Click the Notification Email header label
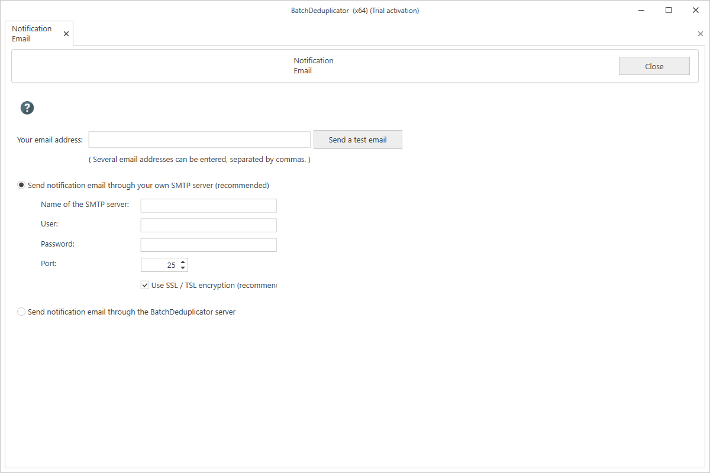The height and width of the screenshot is (473, 710). (313, 65)
